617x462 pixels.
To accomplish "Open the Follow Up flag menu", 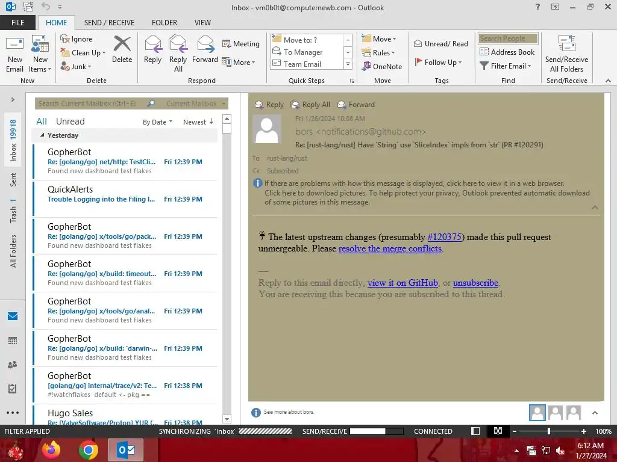I will (438, 62).
